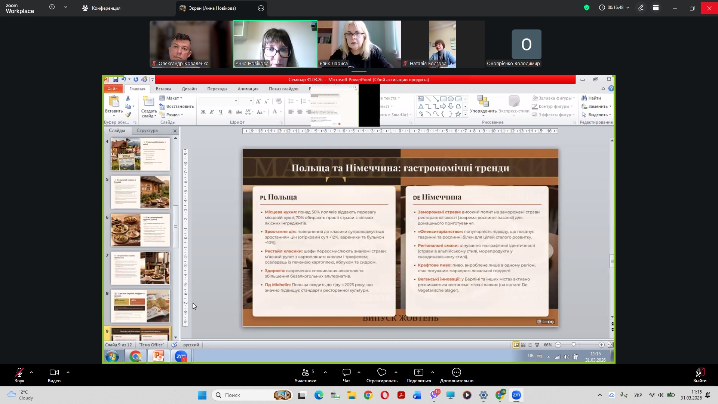Open Участники participants panel
This screenshot has width=718, height=404.
[305, 375]
